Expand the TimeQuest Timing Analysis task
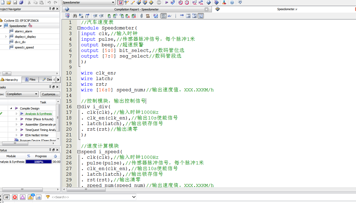Viewport: 356px width, 203px height. click(x=16, y=130)
